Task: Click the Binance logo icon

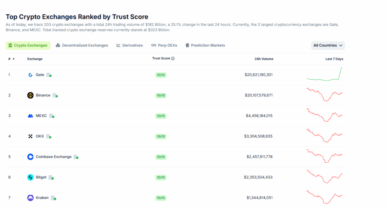Action: pyautogui.click(x=30, y=95)
